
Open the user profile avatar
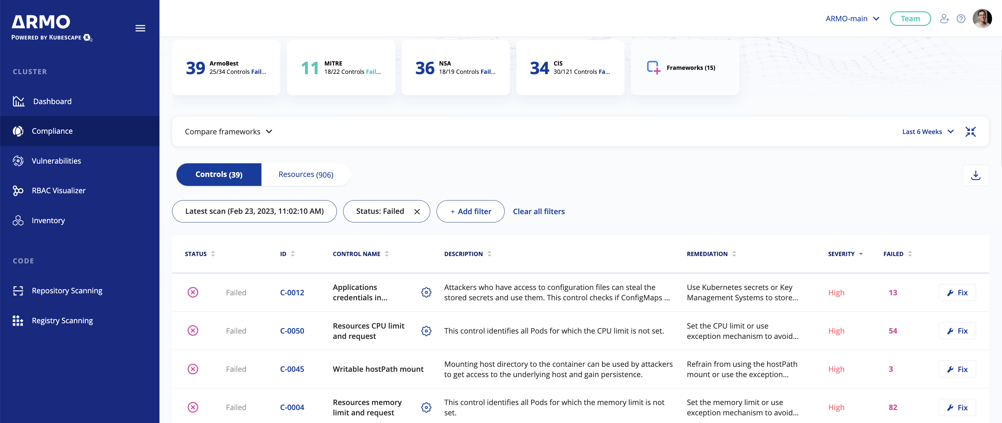click(x=982, y=18)
